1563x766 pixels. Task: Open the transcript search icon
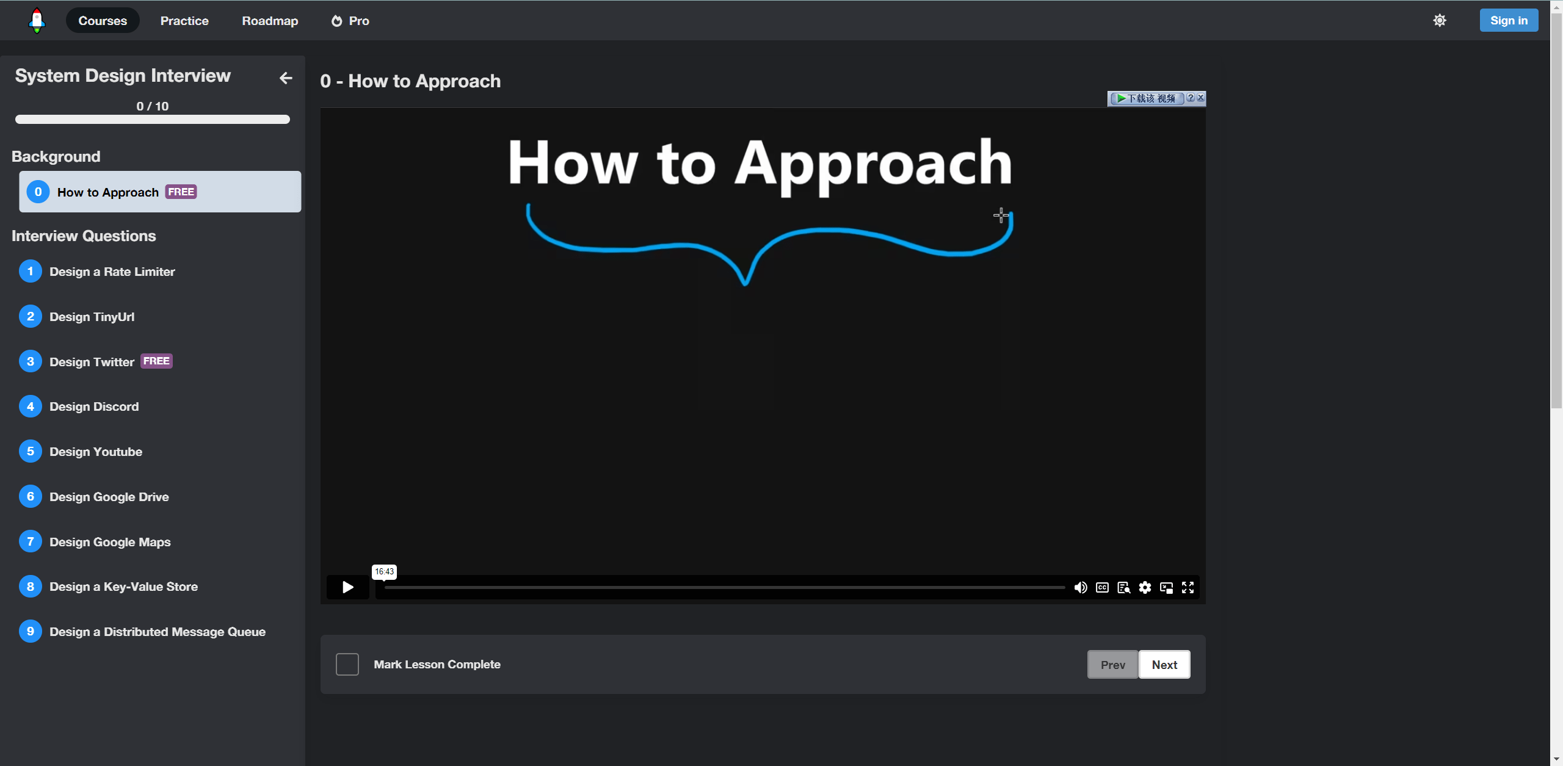pos(1123,587)
